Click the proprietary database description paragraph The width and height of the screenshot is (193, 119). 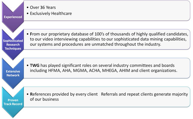tap(109, 39)
